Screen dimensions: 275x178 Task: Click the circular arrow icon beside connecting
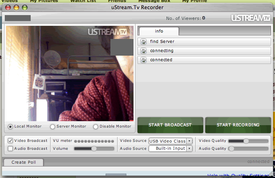(x=143, y=51)
